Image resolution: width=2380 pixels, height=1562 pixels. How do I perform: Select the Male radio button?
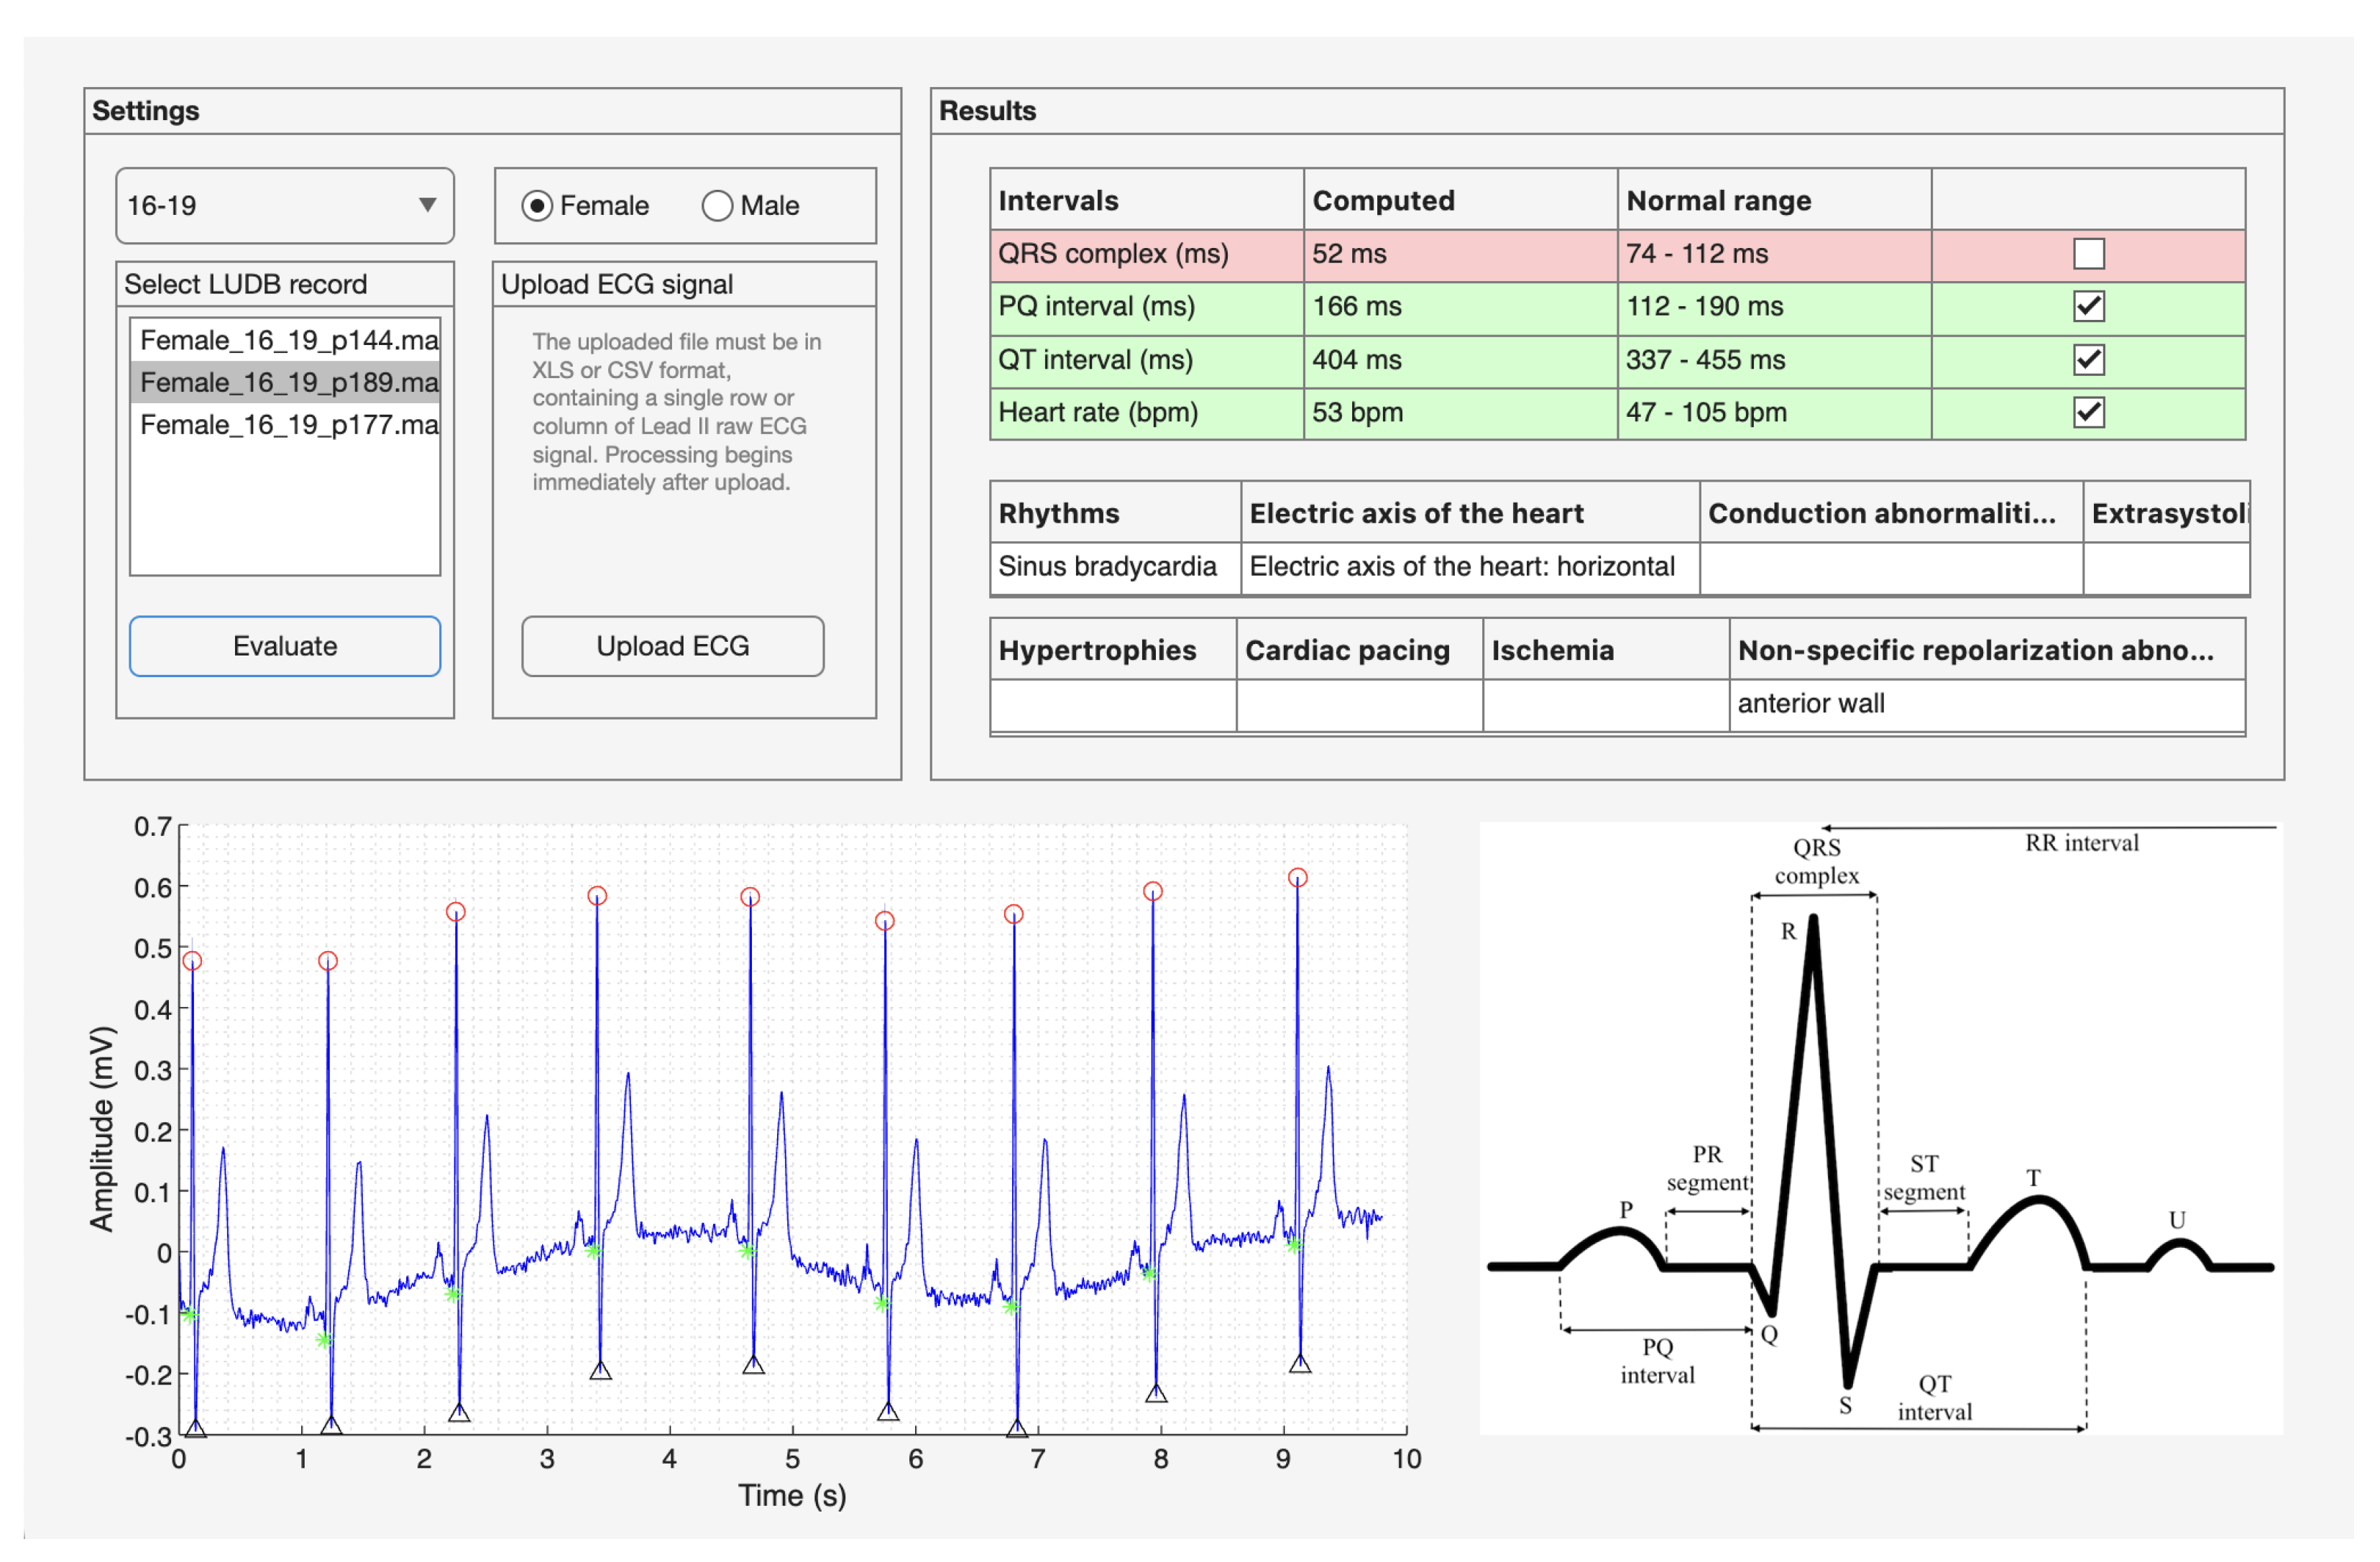click(x=718, y=206)
